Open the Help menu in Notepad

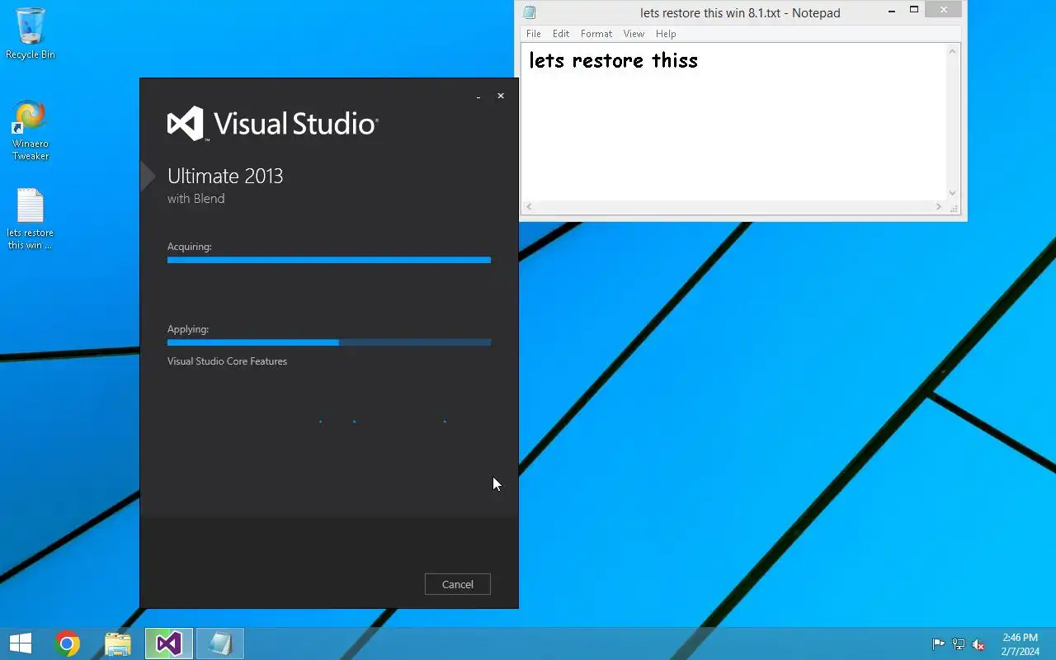(x=666, y=34)
